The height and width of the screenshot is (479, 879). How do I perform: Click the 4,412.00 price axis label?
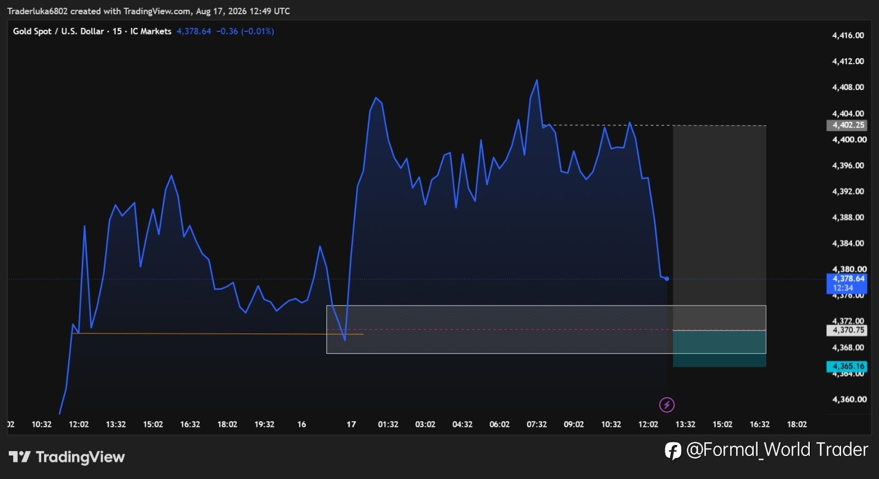pyautogui.click(x=848, y=61)
